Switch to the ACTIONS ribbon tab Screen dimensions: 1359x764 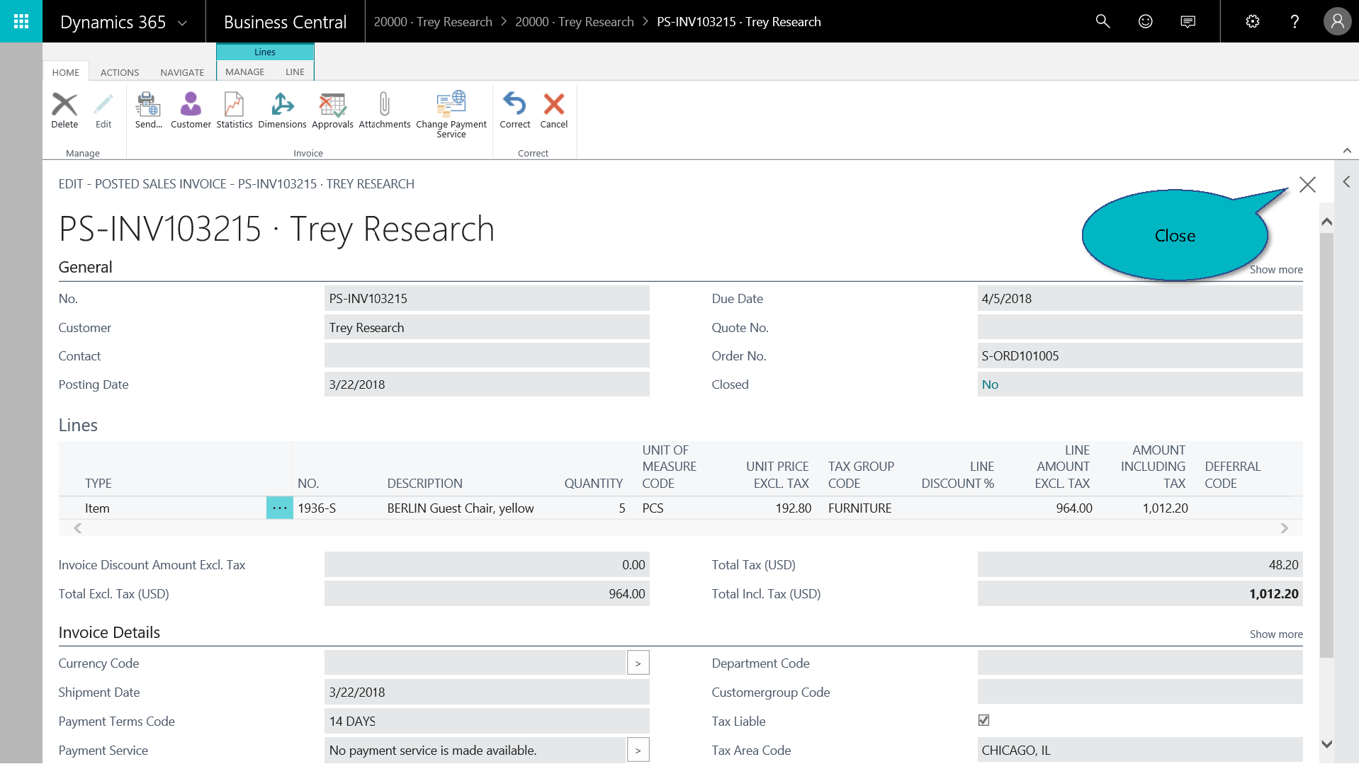pyautogui.click(x=119, y=72)
